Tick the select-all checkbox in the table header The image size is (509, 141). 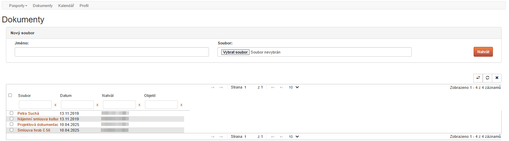click(x=10, y=95)
